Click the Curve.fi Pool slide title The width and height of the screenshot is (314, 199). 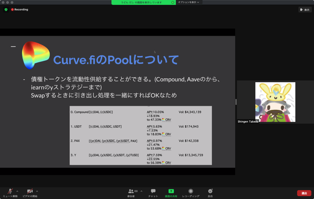coord(116,60)
